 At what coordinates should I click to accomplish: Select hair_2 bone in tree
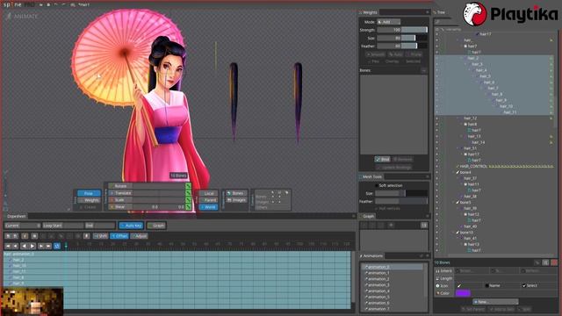click(x=473, y=58)
